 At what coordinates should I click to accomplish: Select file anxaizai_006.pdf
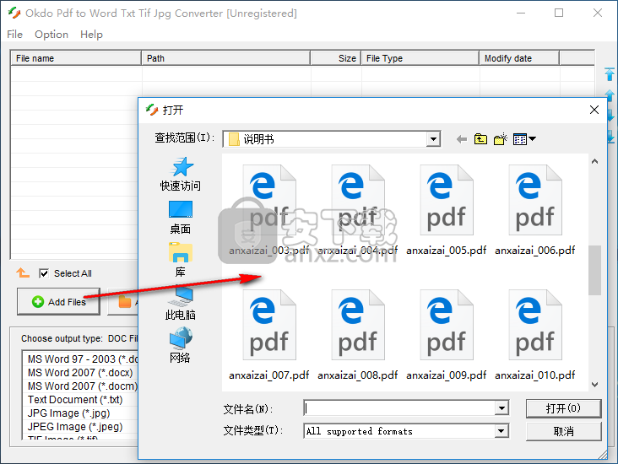[535, 210]
